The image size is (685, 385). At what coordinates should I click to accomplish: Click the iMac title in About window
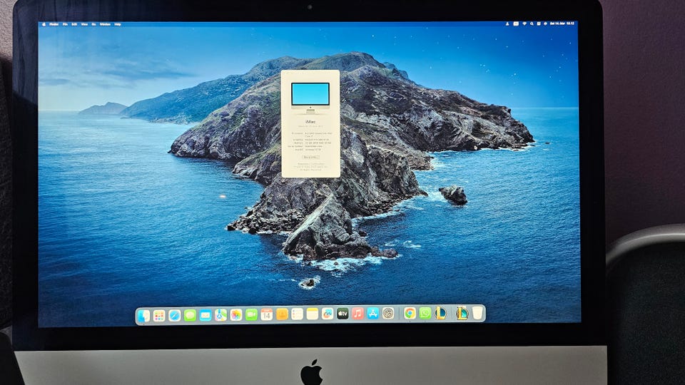pos(310,122)
